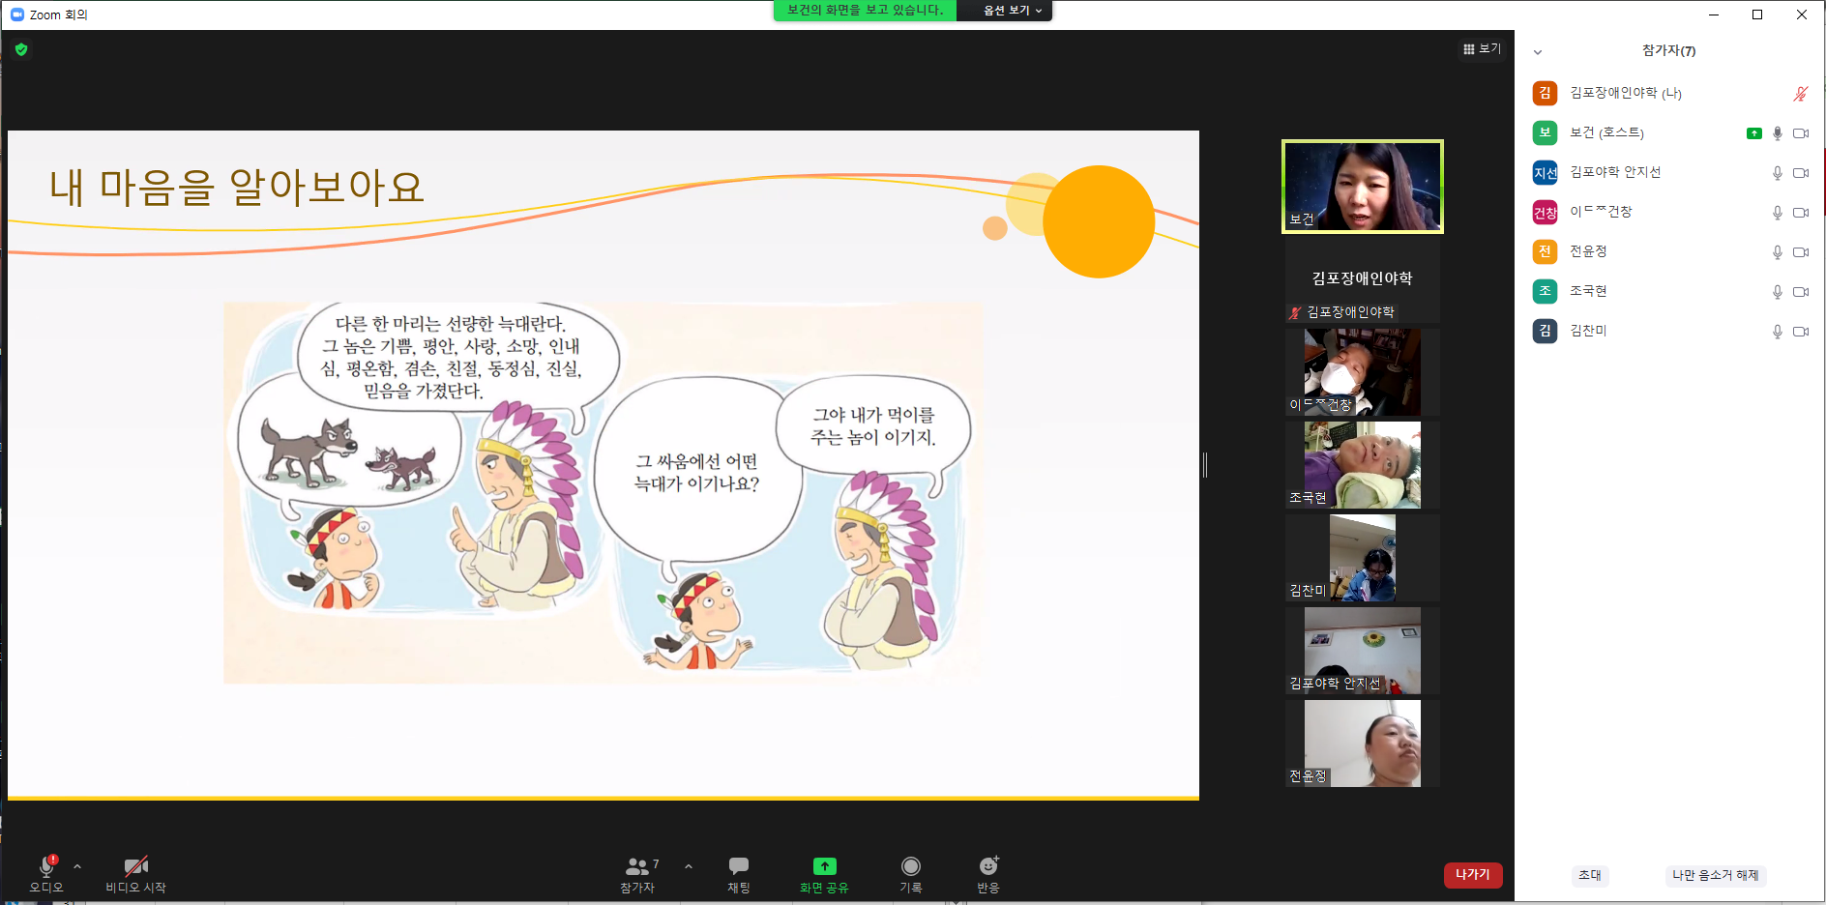Change the layout with the 보기 button
Viewport: 1826px width, 905px height.
point(1482,49)
